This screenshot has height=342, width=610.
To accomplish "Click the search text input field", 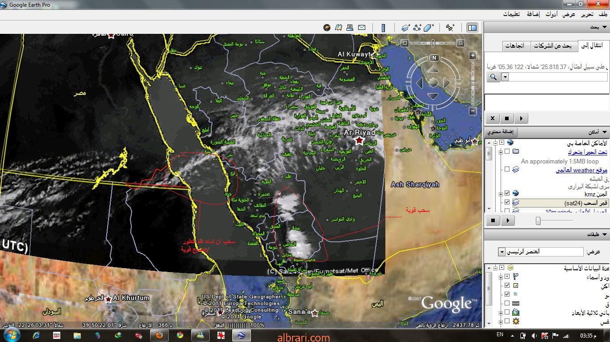I will click(x=558, y=77).
